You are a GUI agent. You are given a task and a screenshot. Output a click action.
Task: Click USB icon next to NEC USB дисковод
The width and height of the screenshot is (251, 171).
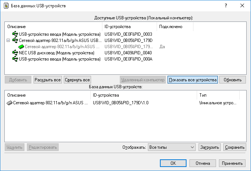tap(15, 53)
